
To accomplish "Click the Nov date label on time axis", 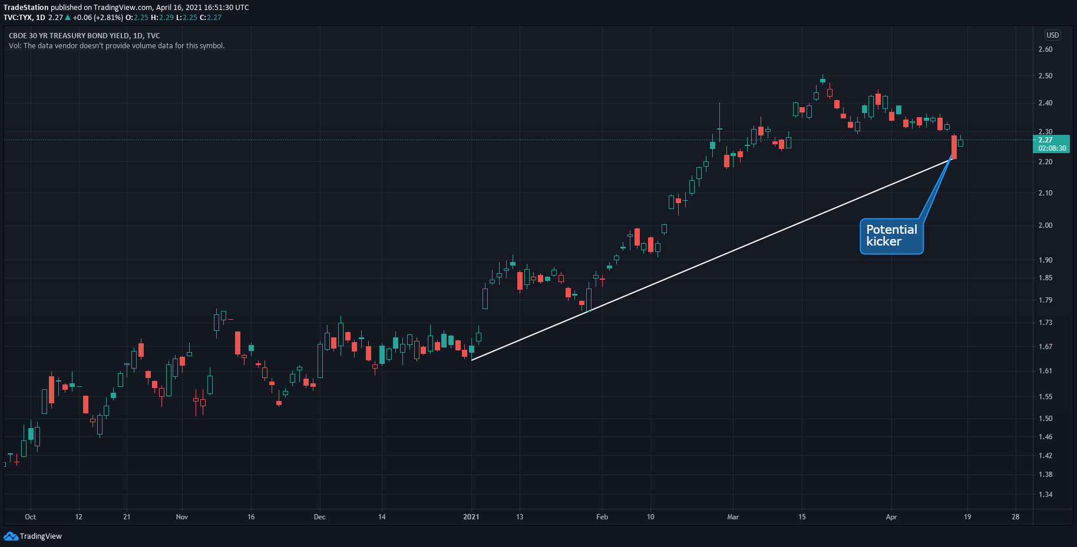I will click(182, 517).
